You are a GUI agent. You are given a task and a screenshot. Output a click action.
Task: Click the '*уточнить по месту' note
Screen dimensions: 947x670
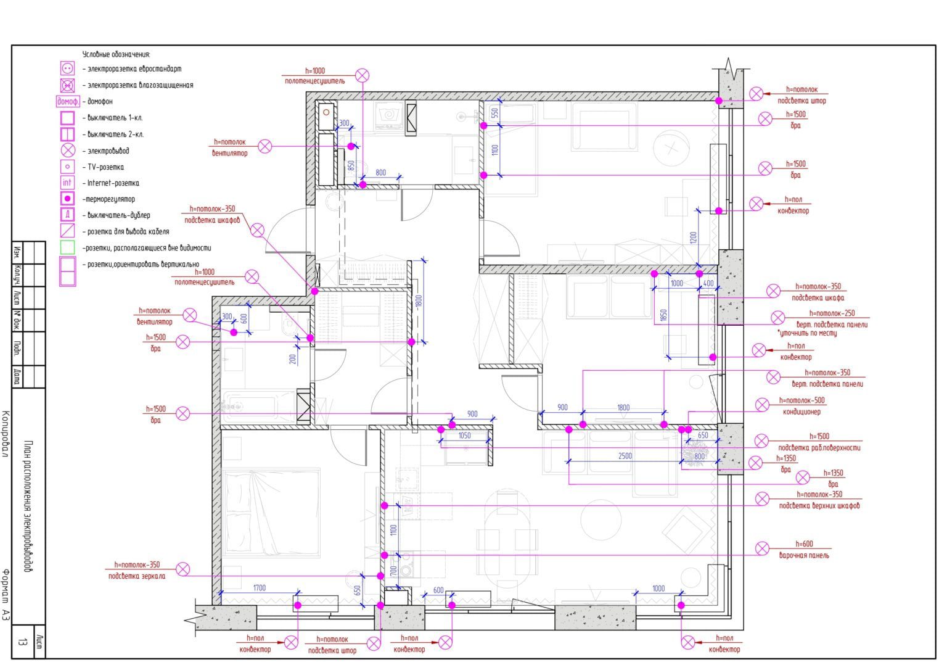[807, 333]
